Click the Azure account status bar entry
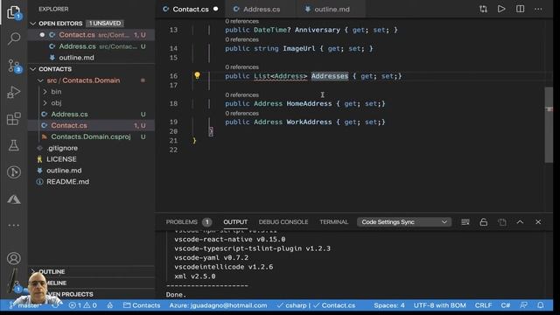This screenshot has width=560, height=315. [x=218, y=305]
